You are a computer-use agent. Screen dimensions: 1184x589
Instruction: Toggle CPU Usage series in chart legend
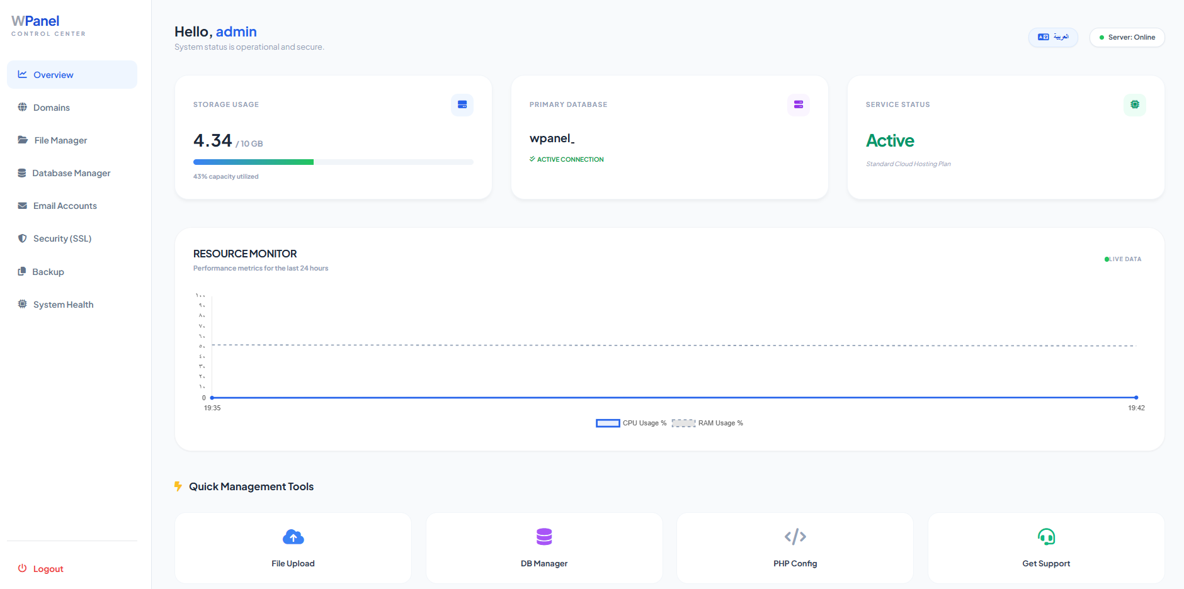pos(631,422)
